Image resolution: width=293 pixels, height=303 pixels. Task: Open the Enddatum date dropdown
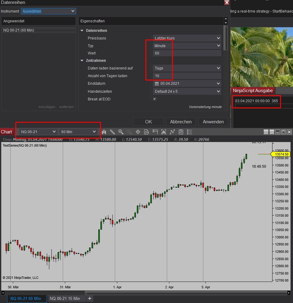(x=187, y=84)
